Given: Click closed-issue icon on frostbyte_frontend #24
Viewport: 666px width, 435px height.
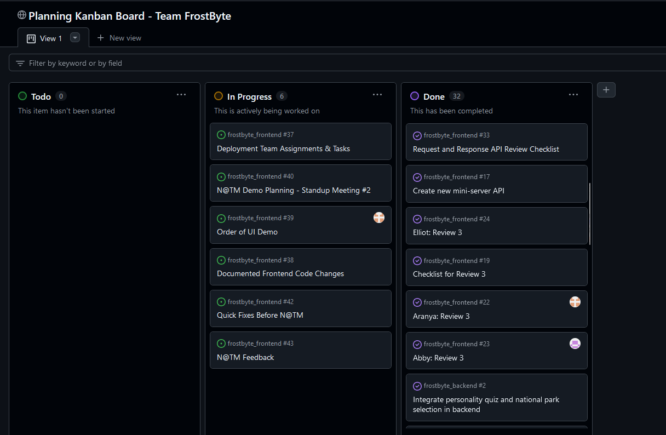Looking at the screenshot, I should point(417,219).
